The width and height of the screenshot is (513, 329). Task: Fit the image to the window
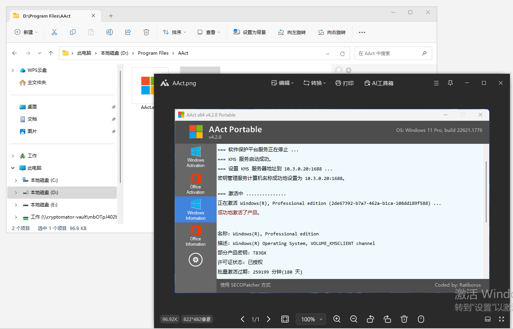285,319
